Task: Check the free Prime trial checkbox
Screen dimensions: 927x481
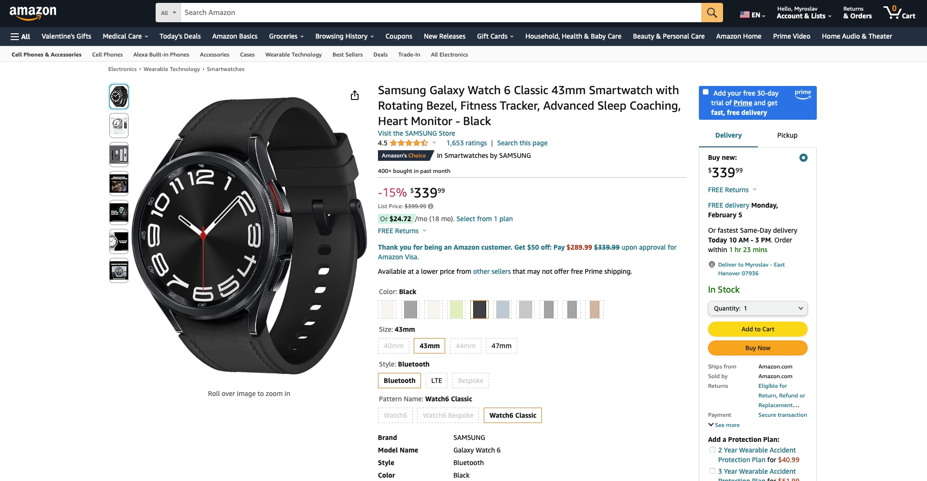Action: coord(706,92)
